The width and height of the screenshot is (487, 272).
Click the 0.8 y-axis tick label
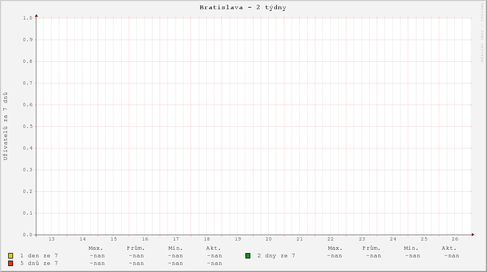point(28,62)
